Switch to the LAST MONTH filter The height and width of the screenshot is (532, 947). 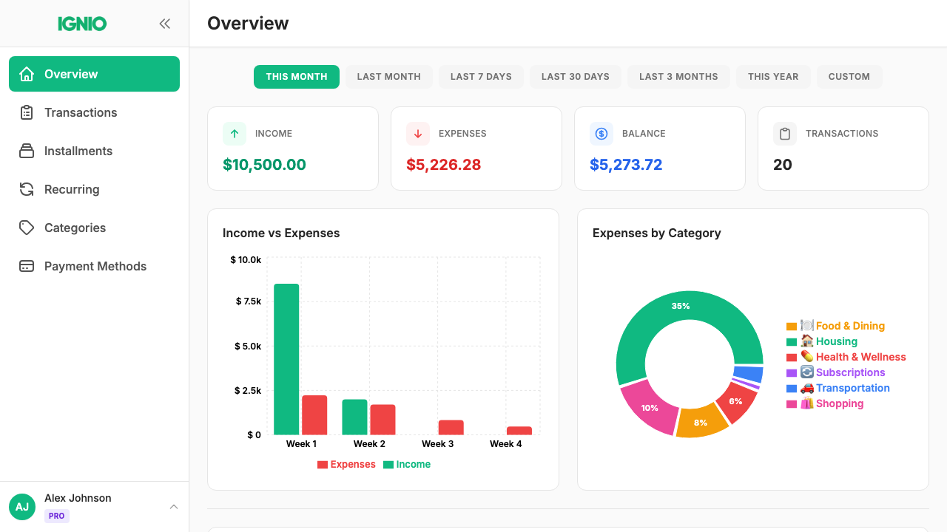tap(388, 76)
